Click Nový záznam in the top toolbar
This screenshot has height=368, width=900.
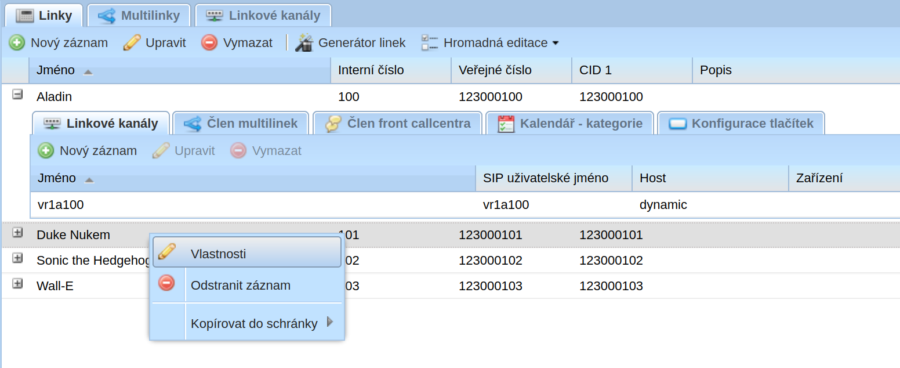pos(59,43)
